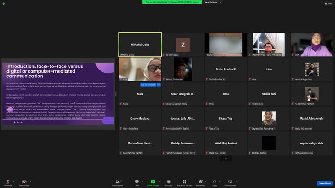The height and width of the screenshot is (188, 335).
Task: Click muted mic icon beside Nadila Suci name
Action: 250,104
